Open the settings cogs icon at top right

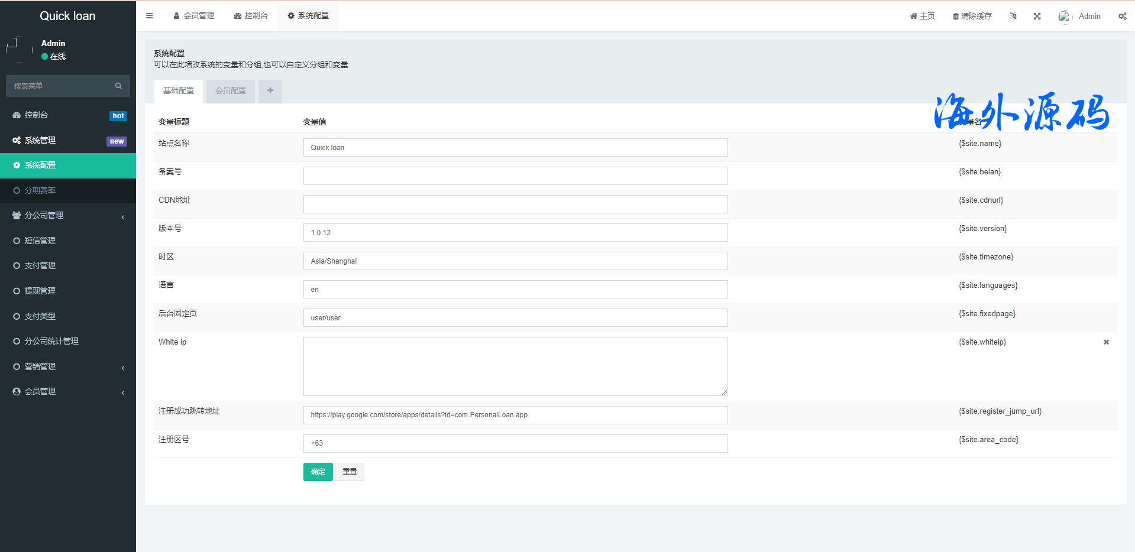click(x=1122, y=17)
